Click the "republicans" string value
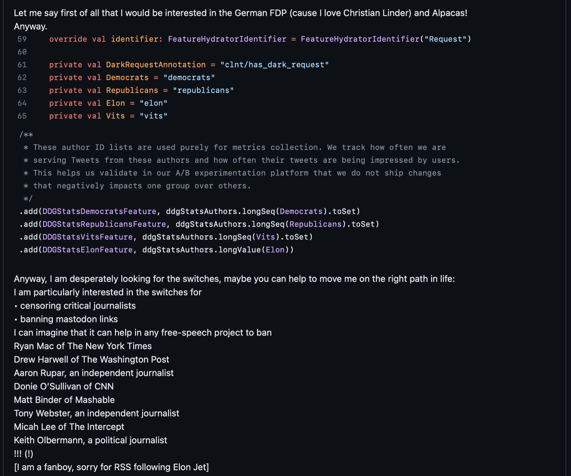The width and height of the screenshot is (571, 476). pyautogui.click(x=203, y=90)
